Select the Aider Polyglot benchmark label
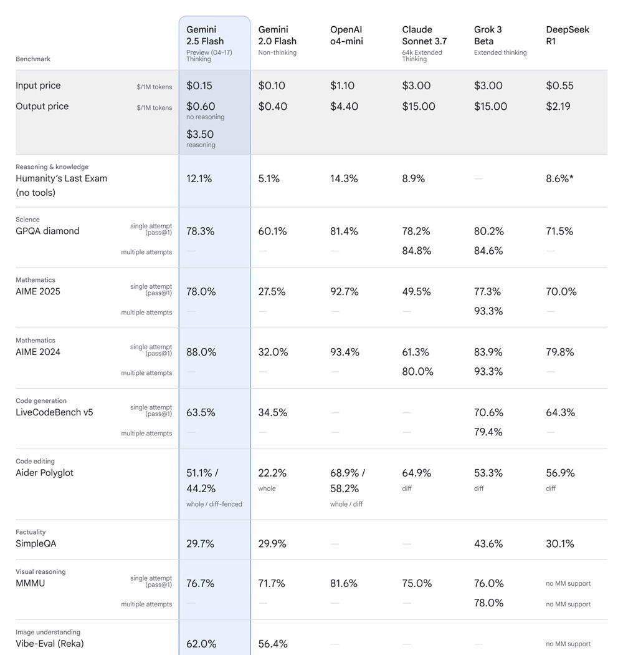Screen dimensions: 623x655 point(44,473)
